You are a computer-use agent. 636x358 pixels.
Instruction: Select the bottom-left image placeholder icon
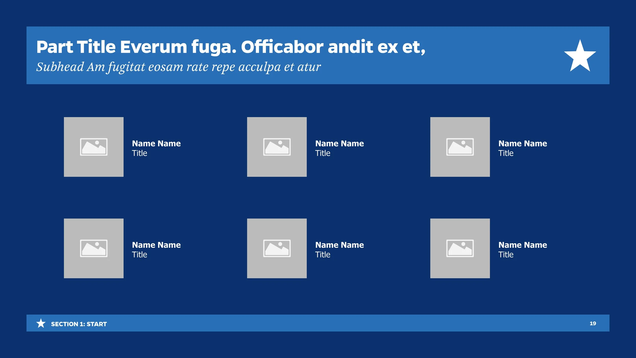point(94,248)
